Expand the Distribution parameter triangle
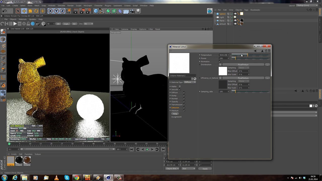Screen dimensions: 322x181 click(200, 65)
